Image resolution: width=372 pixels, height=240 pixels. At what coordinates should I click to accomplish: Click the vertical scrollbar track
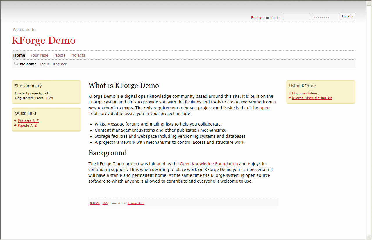(x=369, y=120)
